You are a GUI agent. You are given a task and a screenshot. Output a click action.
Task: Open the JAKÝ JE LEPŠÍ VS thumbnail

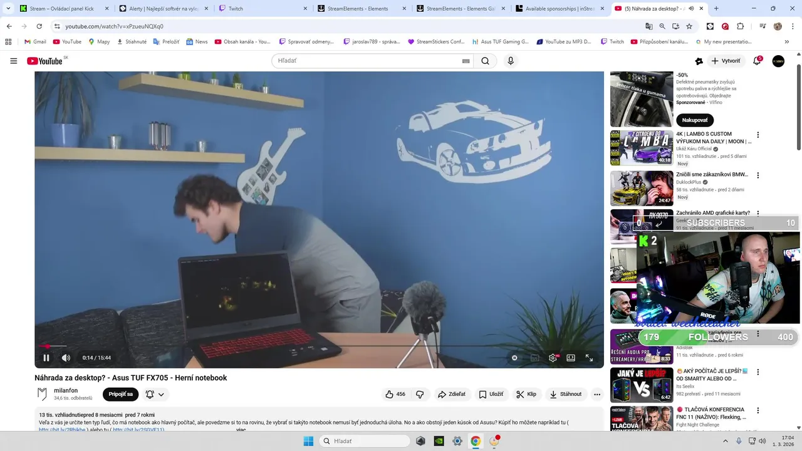[642, 385]
